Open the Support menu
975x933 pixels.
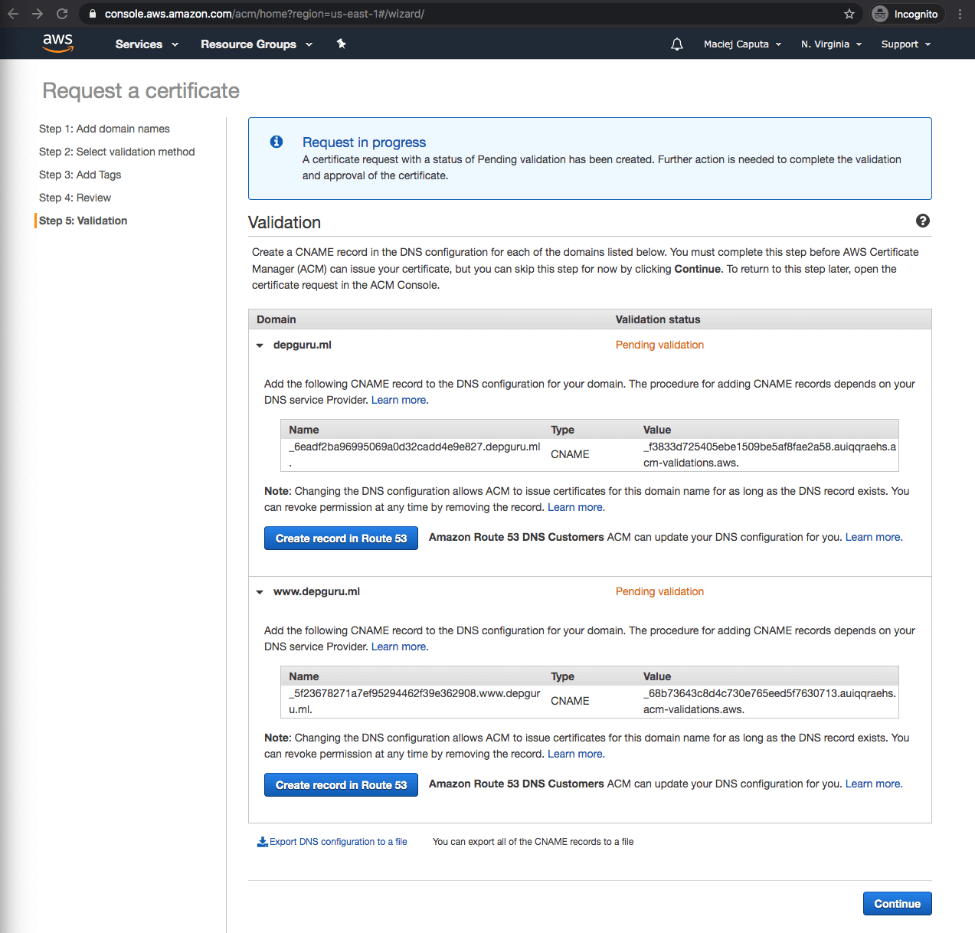point(905,44)
